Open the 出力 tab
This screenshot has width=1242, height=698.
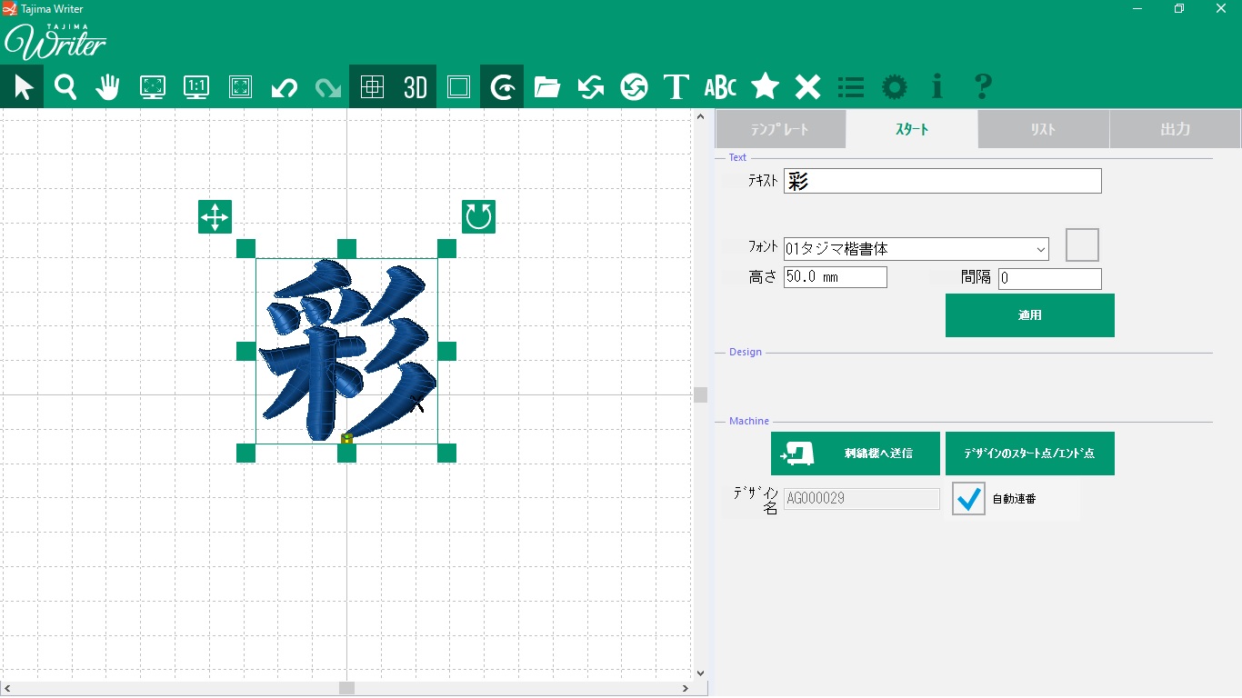(x=1175, y=129)
